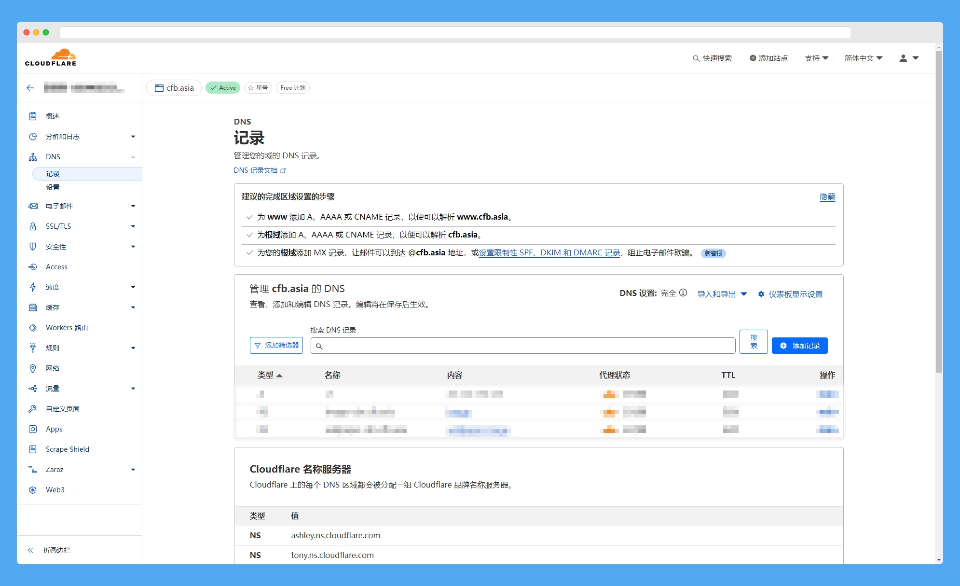Open the 支持 support menu

(x=816, y=58)
